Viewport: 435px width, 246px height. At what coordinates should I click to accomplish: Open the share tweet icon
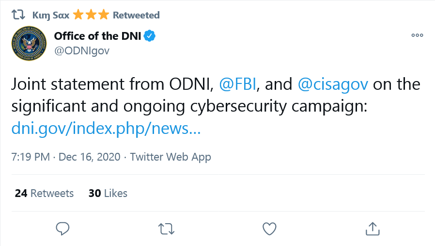point(373,229)
